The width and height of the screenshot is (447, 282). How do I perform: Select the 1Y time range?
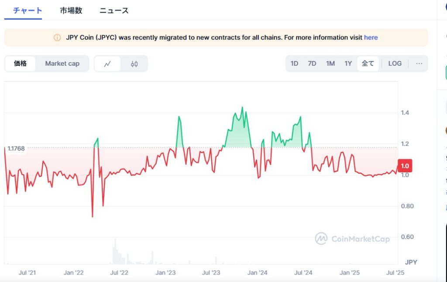click(x=348, y=64)
